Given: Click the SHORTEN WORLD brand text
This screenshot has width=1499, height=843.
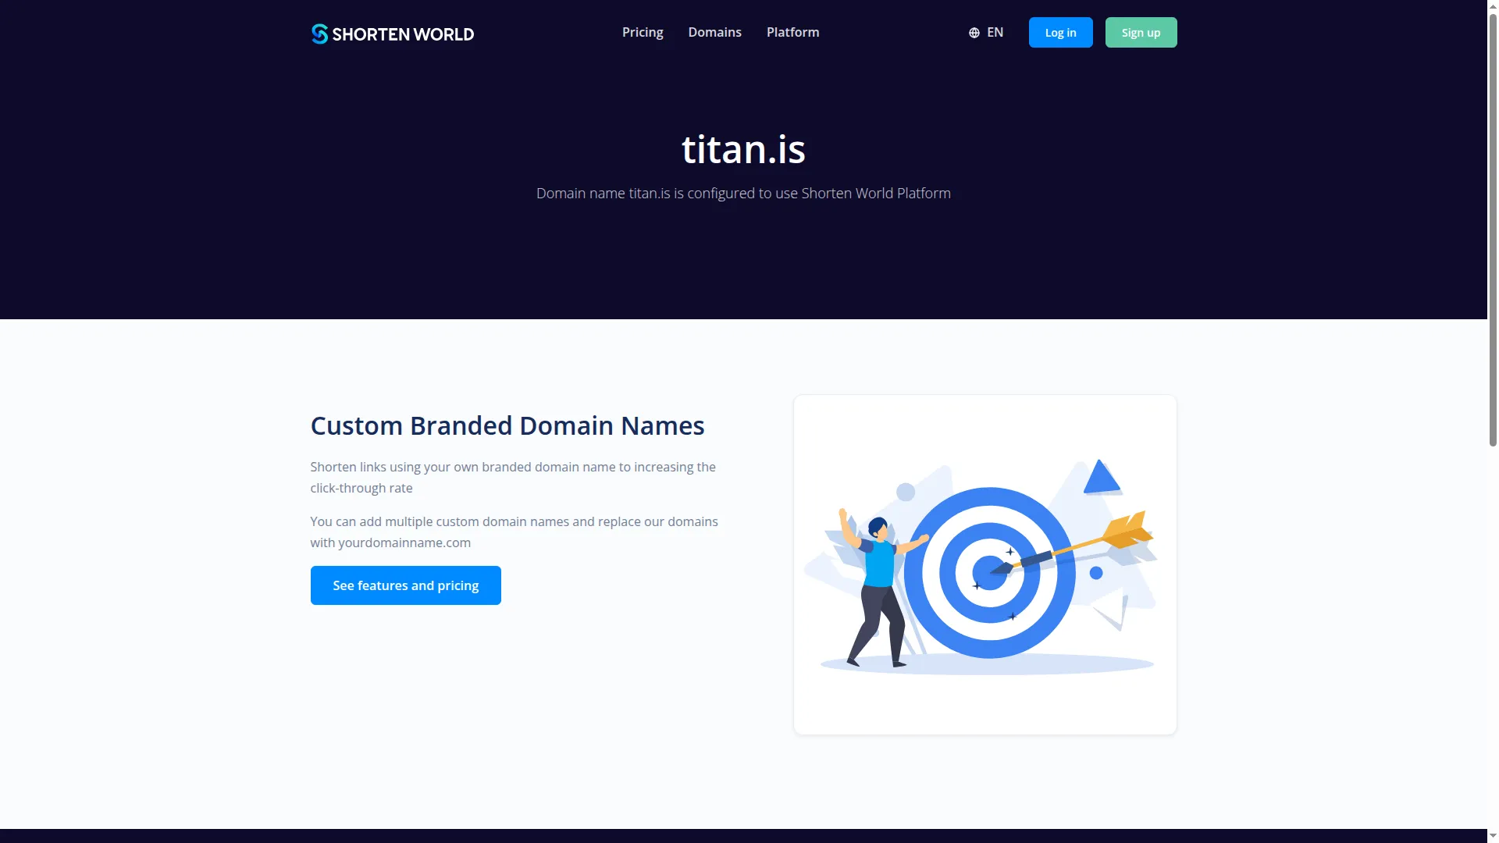Looking at the screenshot, I should click(403, 34).
